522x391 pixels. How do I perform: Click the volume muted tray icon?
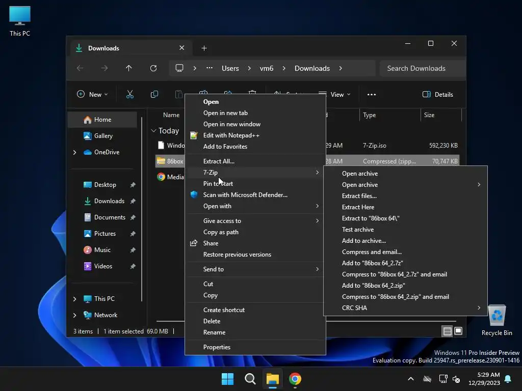pyautogui.click(x=456, y=379)
